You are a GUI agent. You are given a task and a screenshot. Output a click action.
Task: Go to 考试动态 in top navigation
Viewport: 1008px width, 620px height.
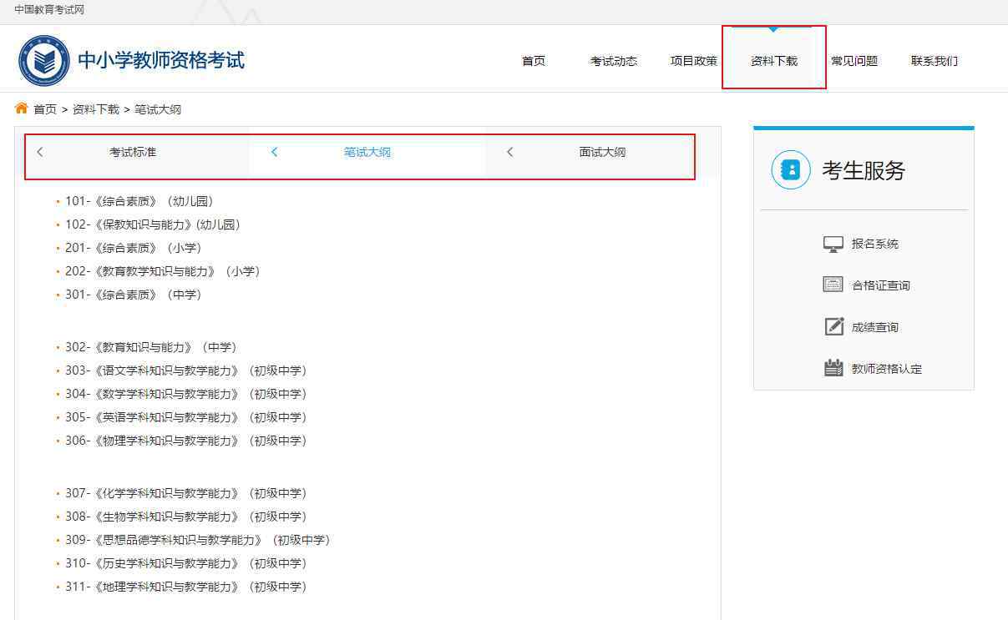pos(613,61)
